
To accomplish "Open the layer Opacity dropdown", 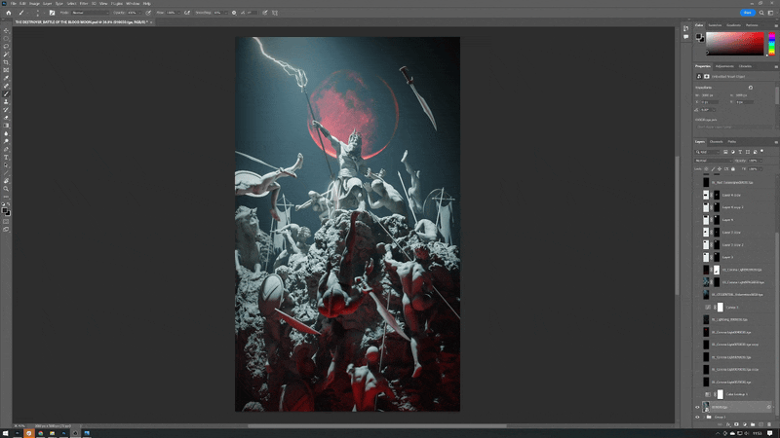I will 756,161.
